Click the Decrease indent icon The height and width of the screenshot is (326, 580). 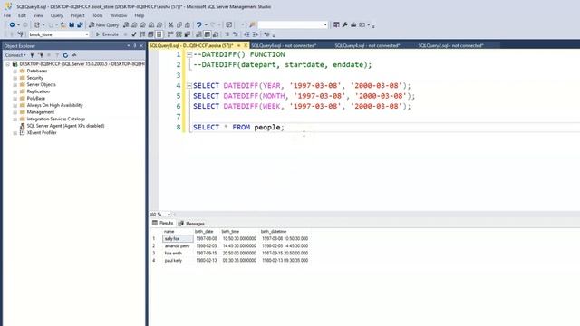point(246,34)
